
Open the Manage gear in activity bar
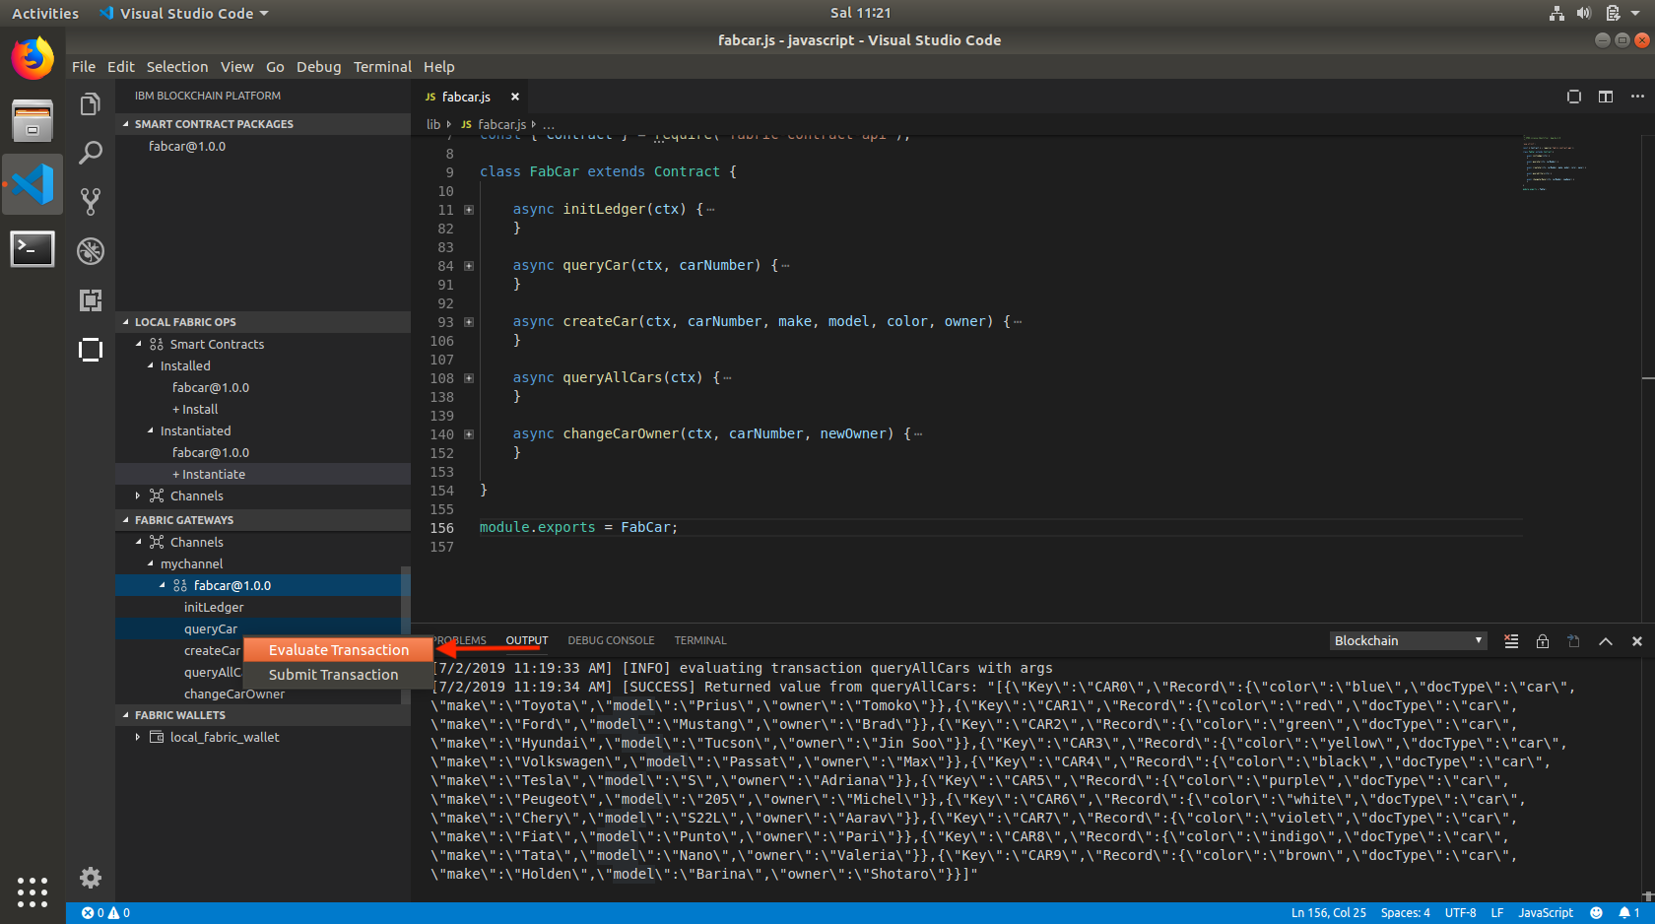point(91,878)
